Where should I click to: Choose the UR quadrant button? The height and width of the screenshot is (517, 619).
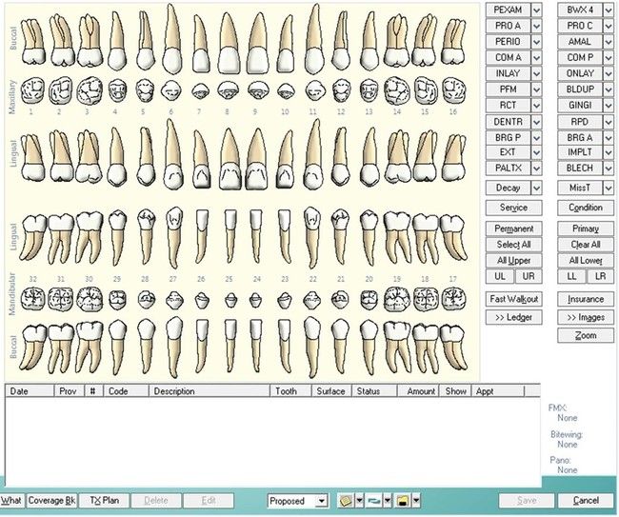coord(527,276)
